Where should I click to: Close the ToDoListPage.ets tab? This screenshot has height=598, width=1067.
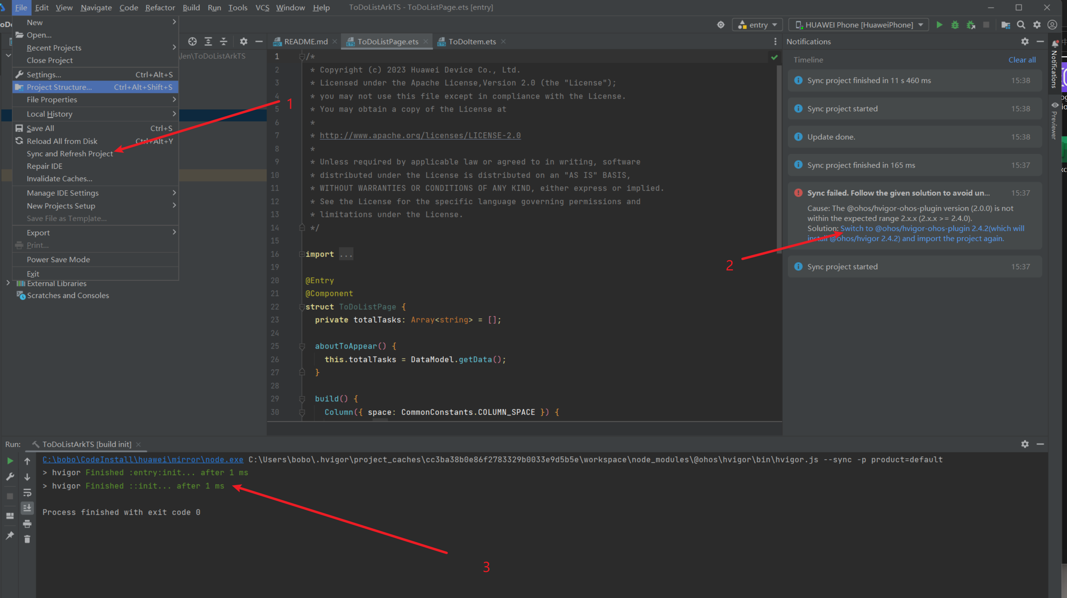click(x=426, y=41)
